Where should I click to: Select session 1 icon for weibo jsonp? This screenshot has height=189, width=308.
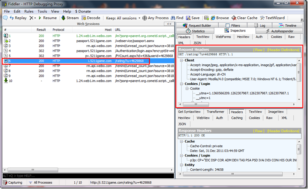[x=6, y=36]
